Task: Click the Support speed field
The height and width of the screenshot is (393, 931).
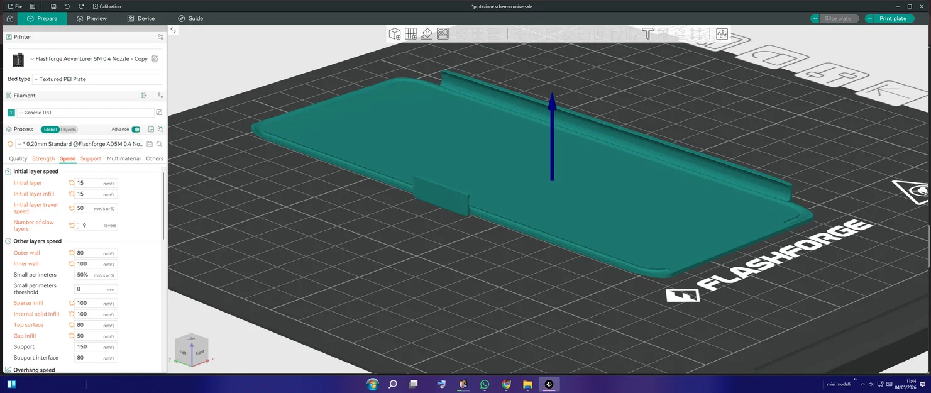Action: coord(96,347)
